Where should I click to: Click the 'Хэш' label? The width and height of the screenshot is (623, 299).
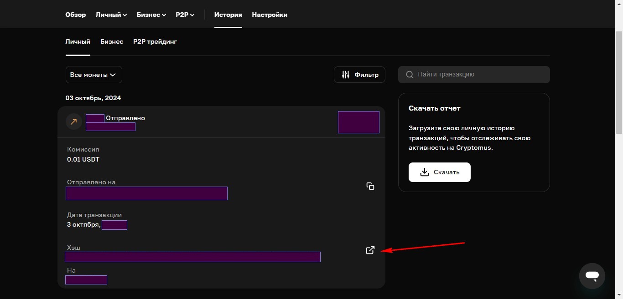(73, 248)
